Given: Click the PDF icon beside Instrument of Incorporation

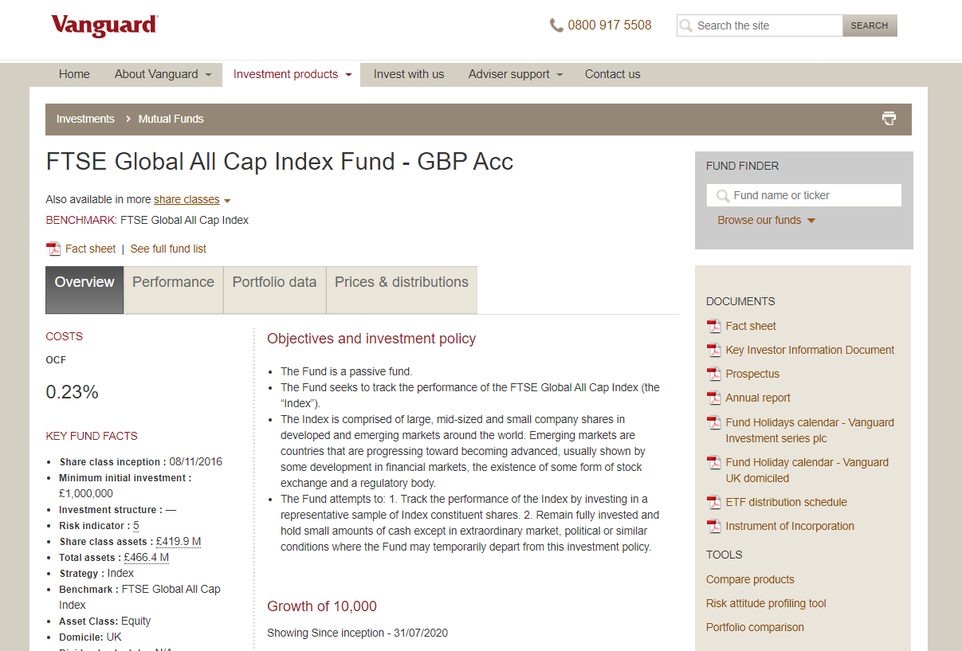Looking at the screenshot, I should click(x=713, y=526).
